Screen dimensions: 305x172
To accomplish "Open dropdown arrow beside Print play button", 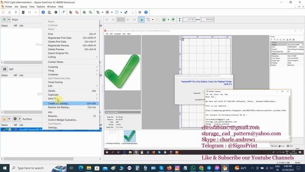I will 9,20.
